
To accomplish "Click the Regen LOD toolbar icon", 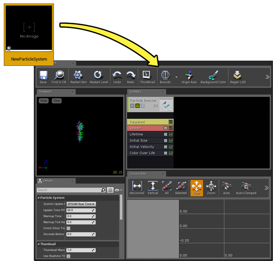I will [x=238, y=77].
